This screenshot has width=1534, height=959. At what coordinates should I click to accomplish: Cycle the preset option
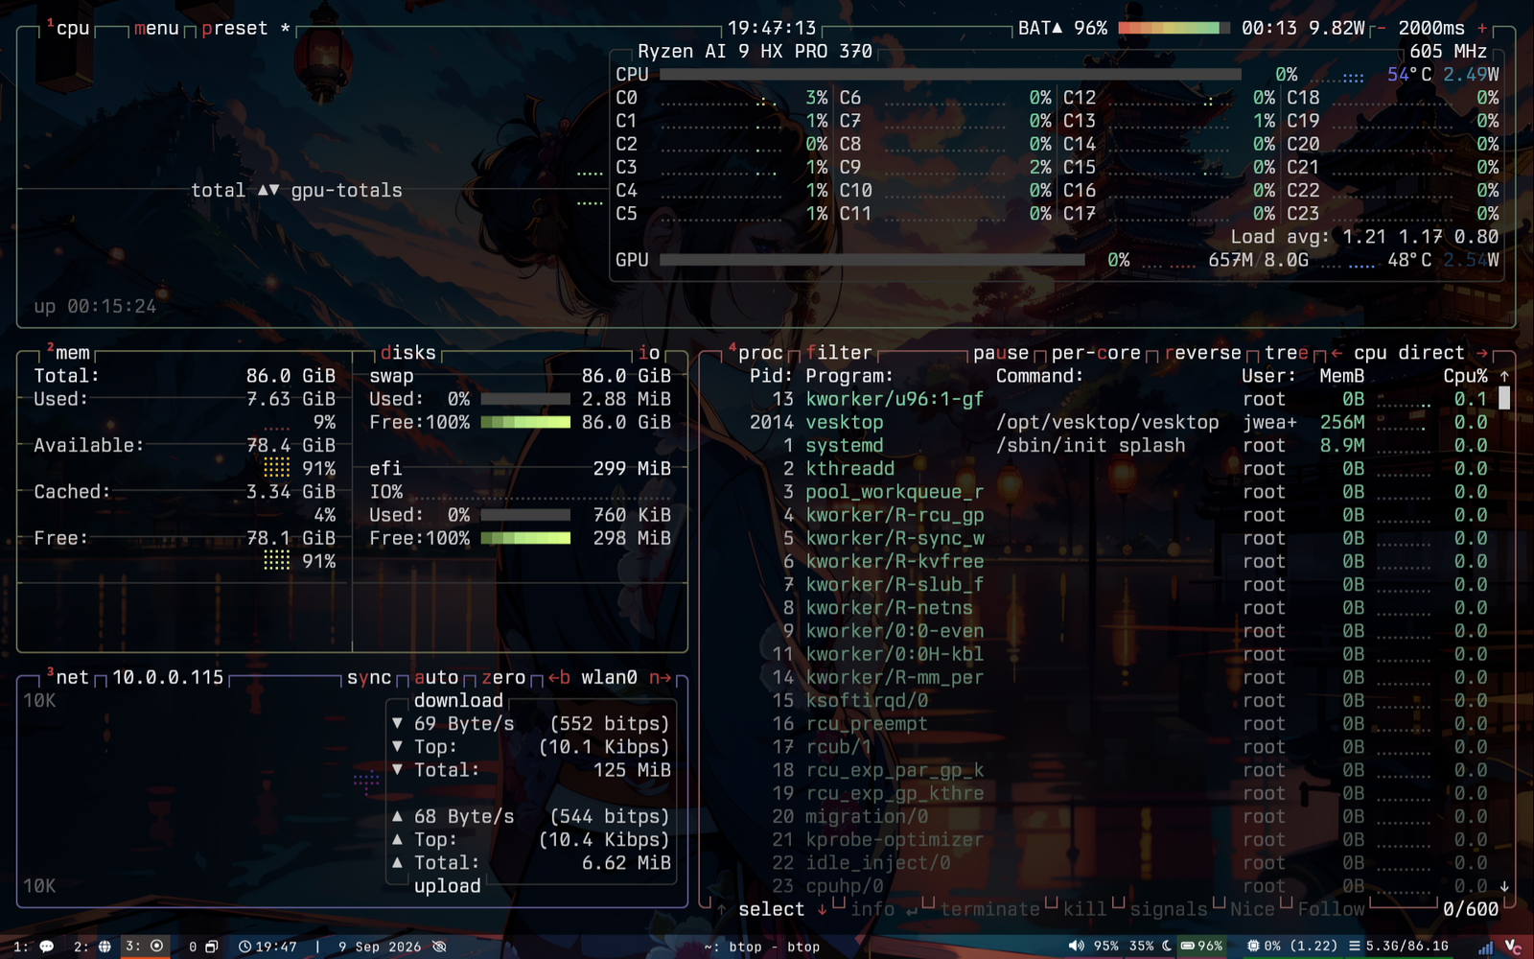[234, 28]
